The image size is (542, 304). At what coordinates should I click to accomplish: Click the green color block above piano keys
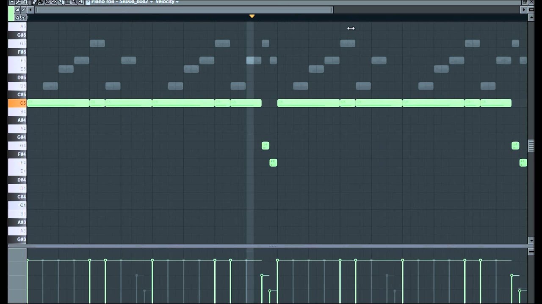11,14
